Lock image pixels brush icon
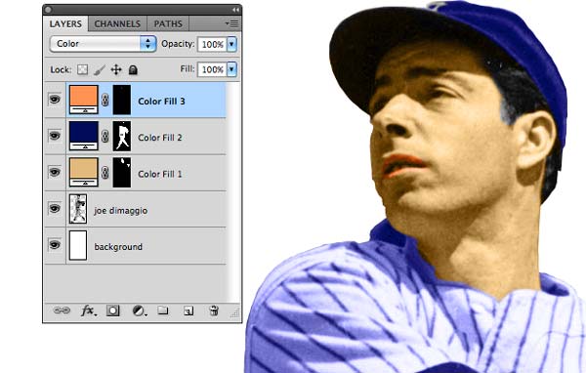Screen dimensions: 586x373 (x=99, y=70)
